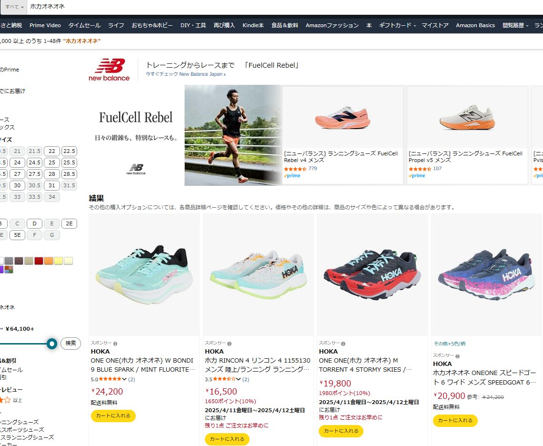Select shoe size 22.5

point(69,151)
